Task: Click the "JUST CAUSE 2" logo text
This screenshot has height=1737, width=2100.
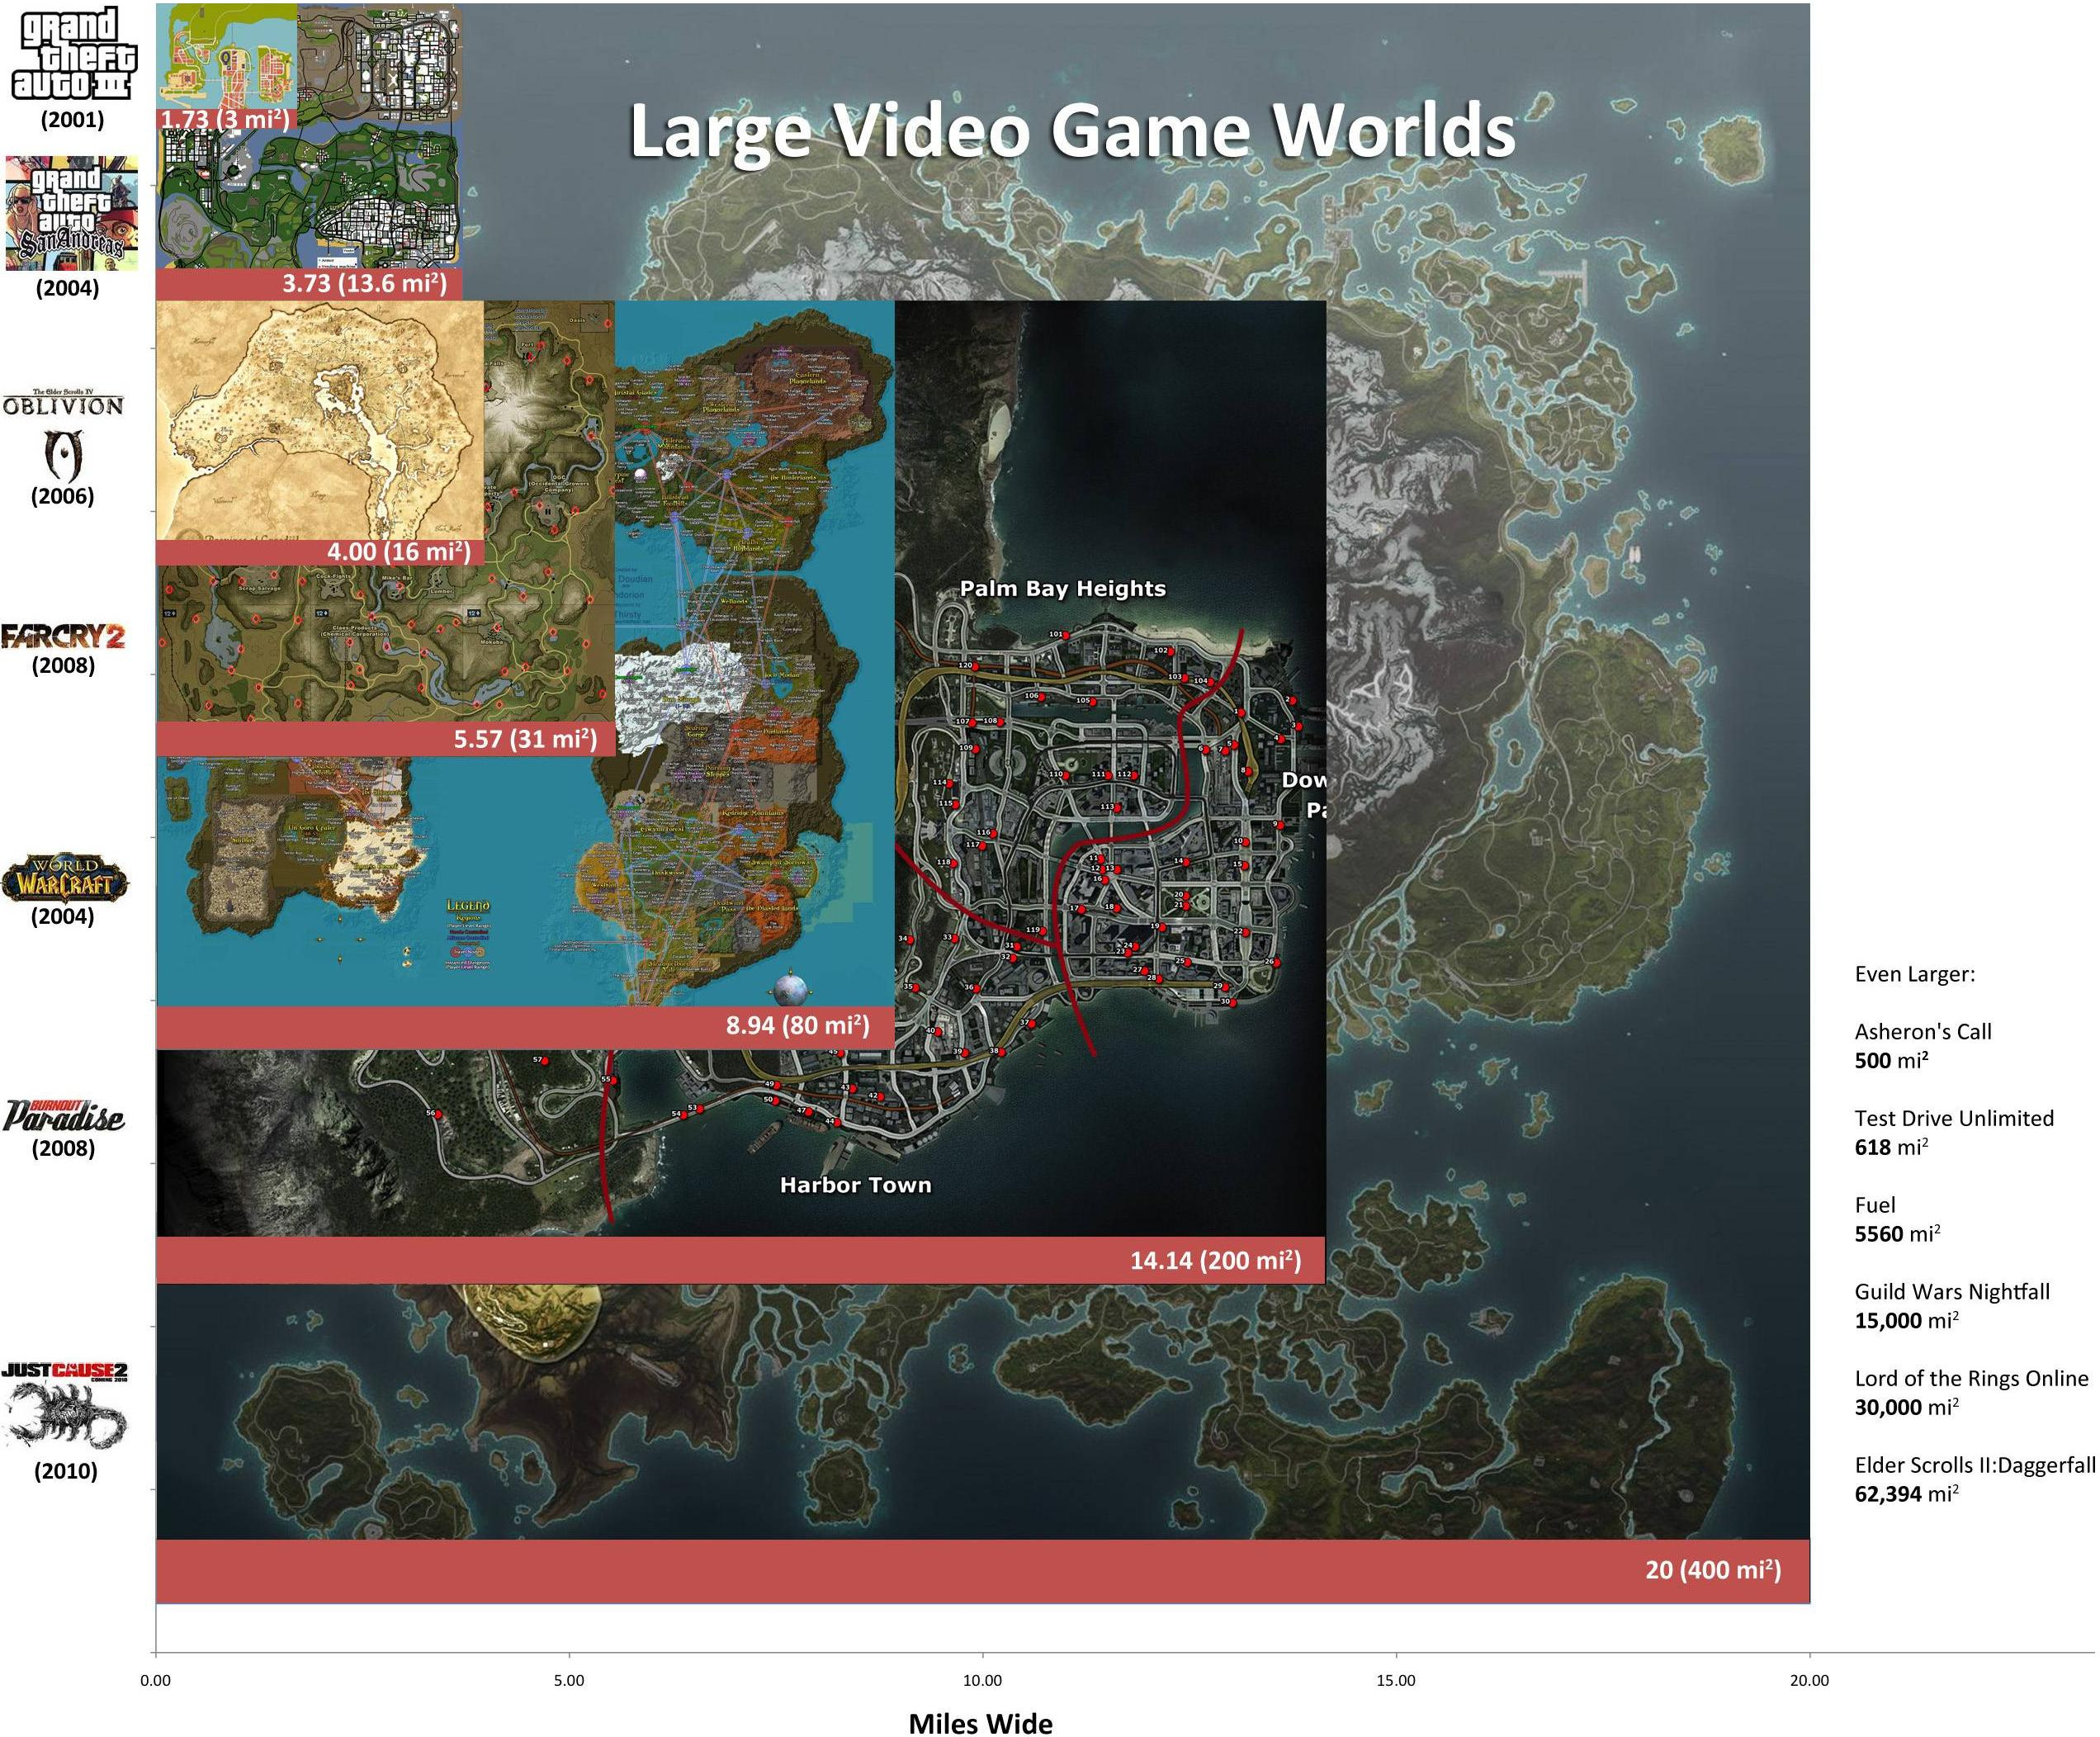Action: pyautogui.click(x=64, y=1370)
